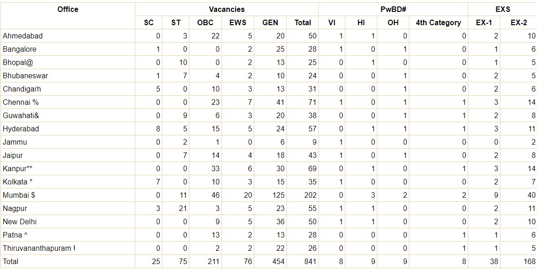Click the Kanpur** office cell
The width and height of the screenshot is (537, 270).
tap(68, 168)
